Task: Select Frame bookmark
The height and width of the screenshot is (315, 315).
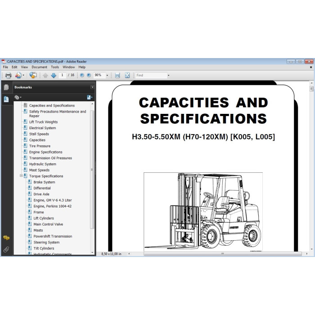Action: (x=39, y=212)
